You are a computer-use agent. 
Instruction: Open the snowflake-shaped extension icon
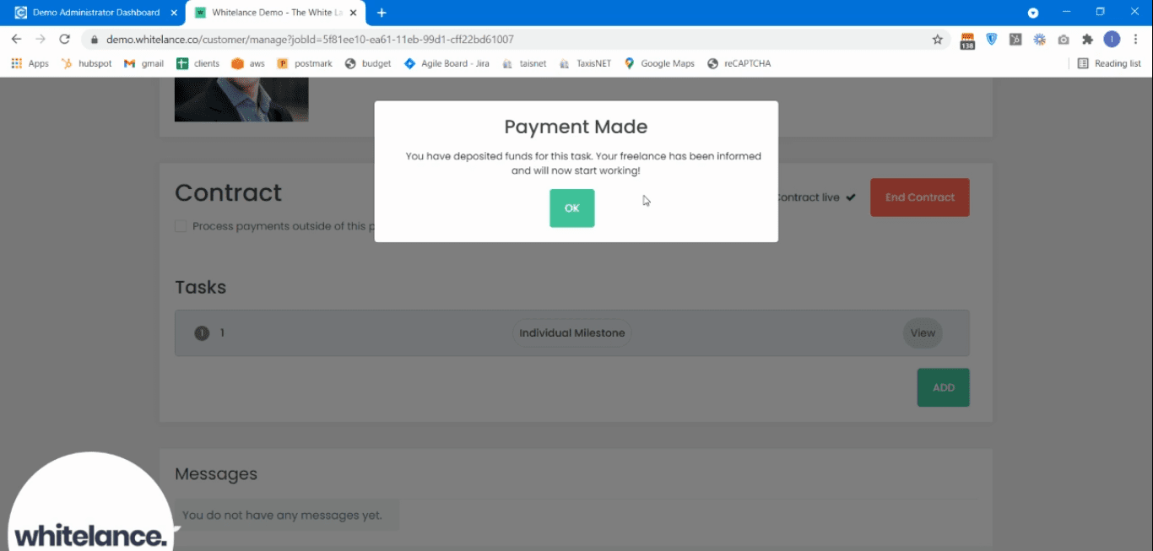pyautogui.click(x=1039, y=40)
